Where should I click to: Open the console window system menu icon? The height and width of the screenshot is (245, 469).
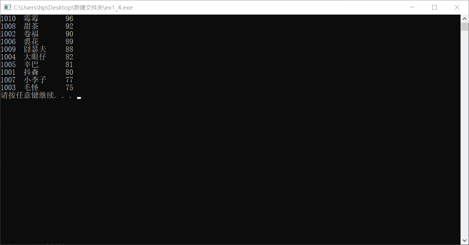7,7
